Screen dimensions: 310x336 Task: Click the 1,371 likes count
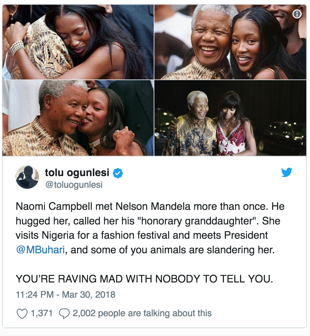(42, 313)
